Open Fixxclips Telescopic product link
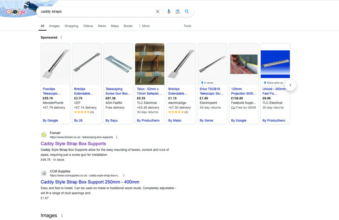The height and width of the screenshot is (220, 339). (52, 91)
